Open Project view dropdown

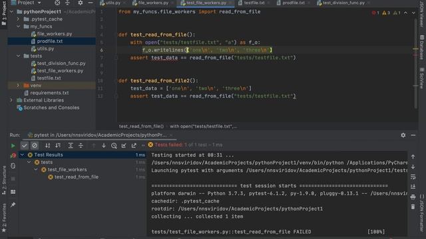(x=26, y=3)
